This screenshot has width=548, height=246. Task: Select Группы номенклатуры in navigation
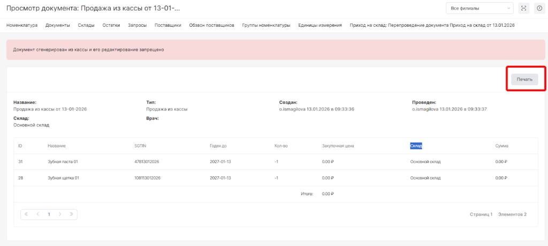(x=266, y=25)
